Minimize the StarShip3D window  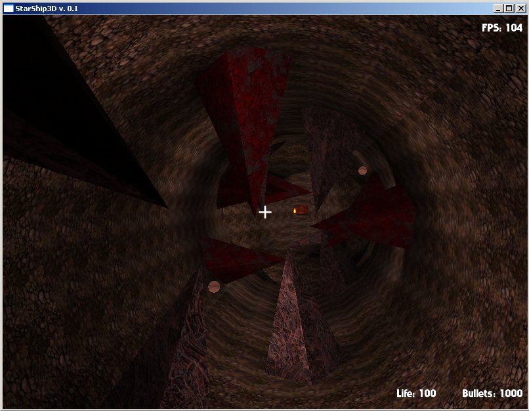point(498,9)
